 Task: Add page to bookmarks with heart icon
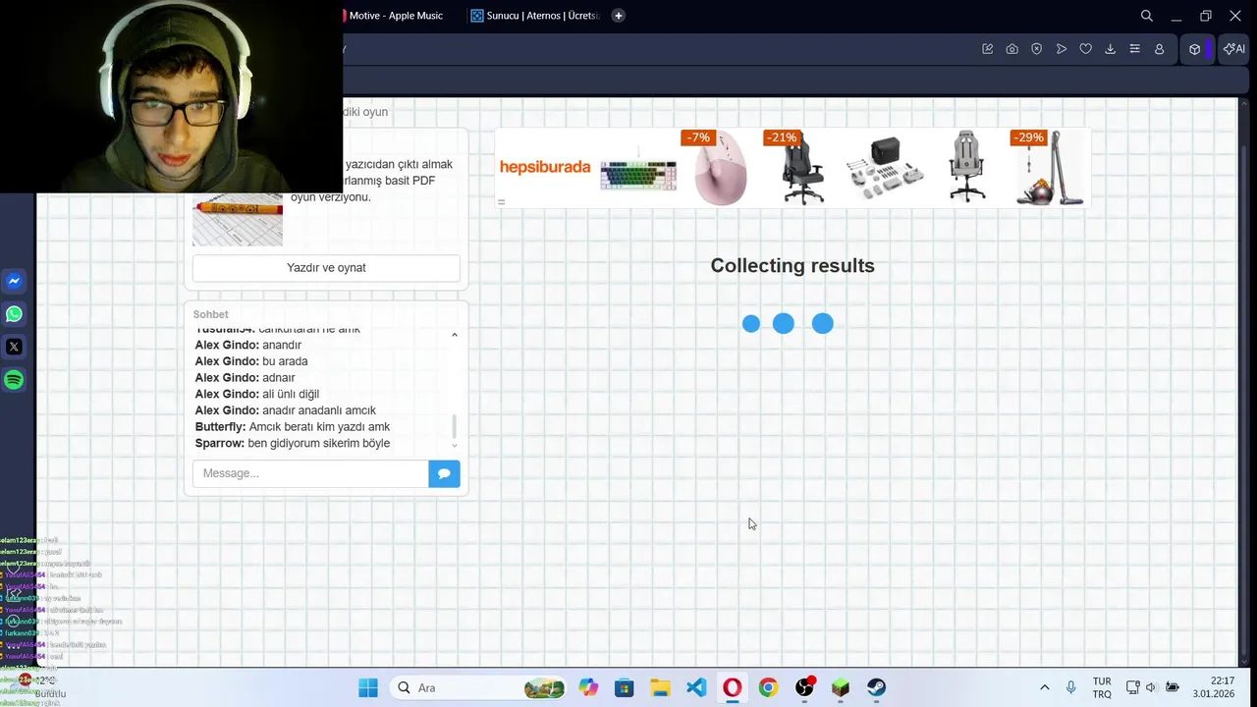click(1085, 49)
